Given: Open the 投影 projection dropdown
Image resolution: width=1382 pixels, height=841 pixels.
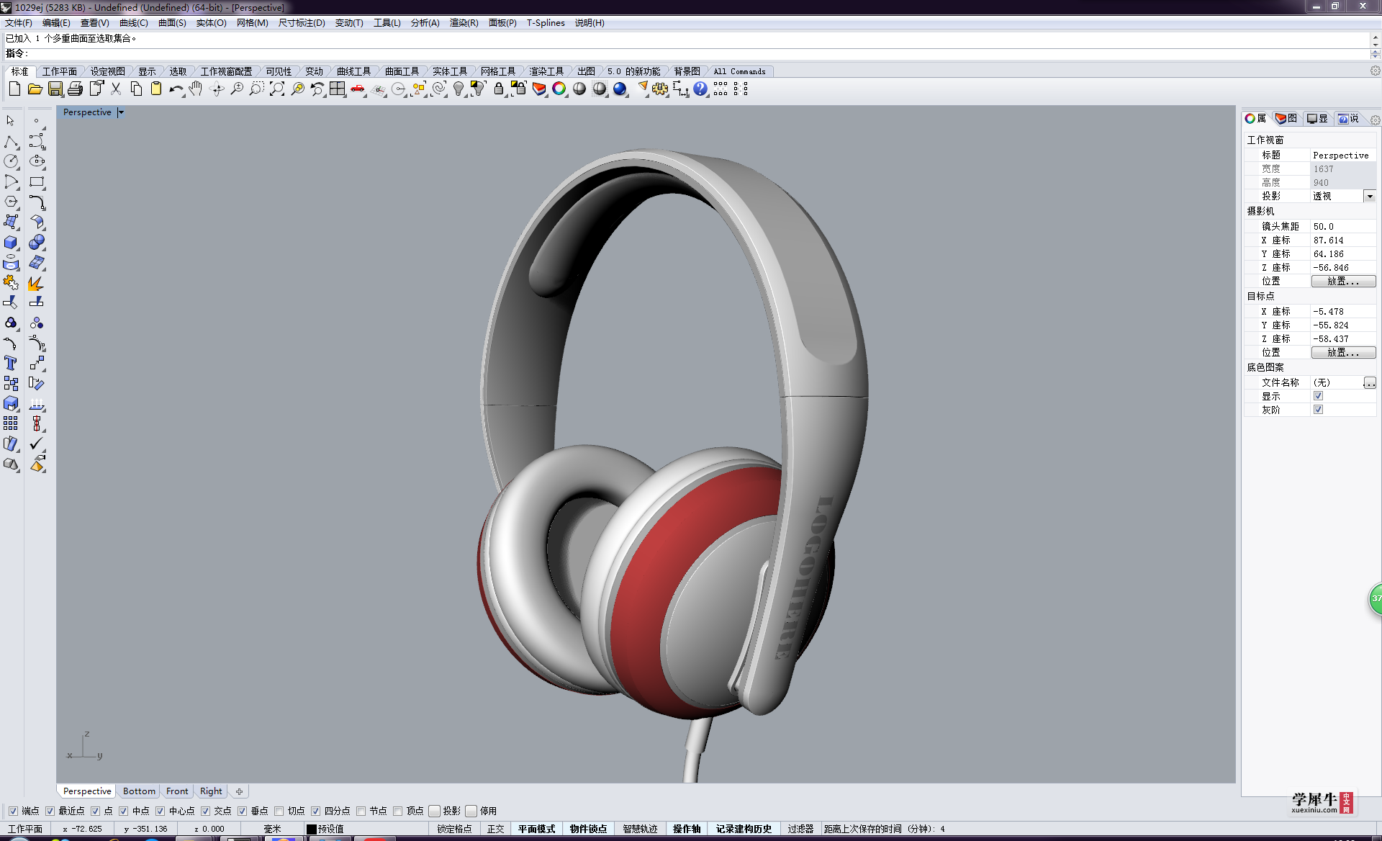Looking at the screenshot, I should (1370, 196).
